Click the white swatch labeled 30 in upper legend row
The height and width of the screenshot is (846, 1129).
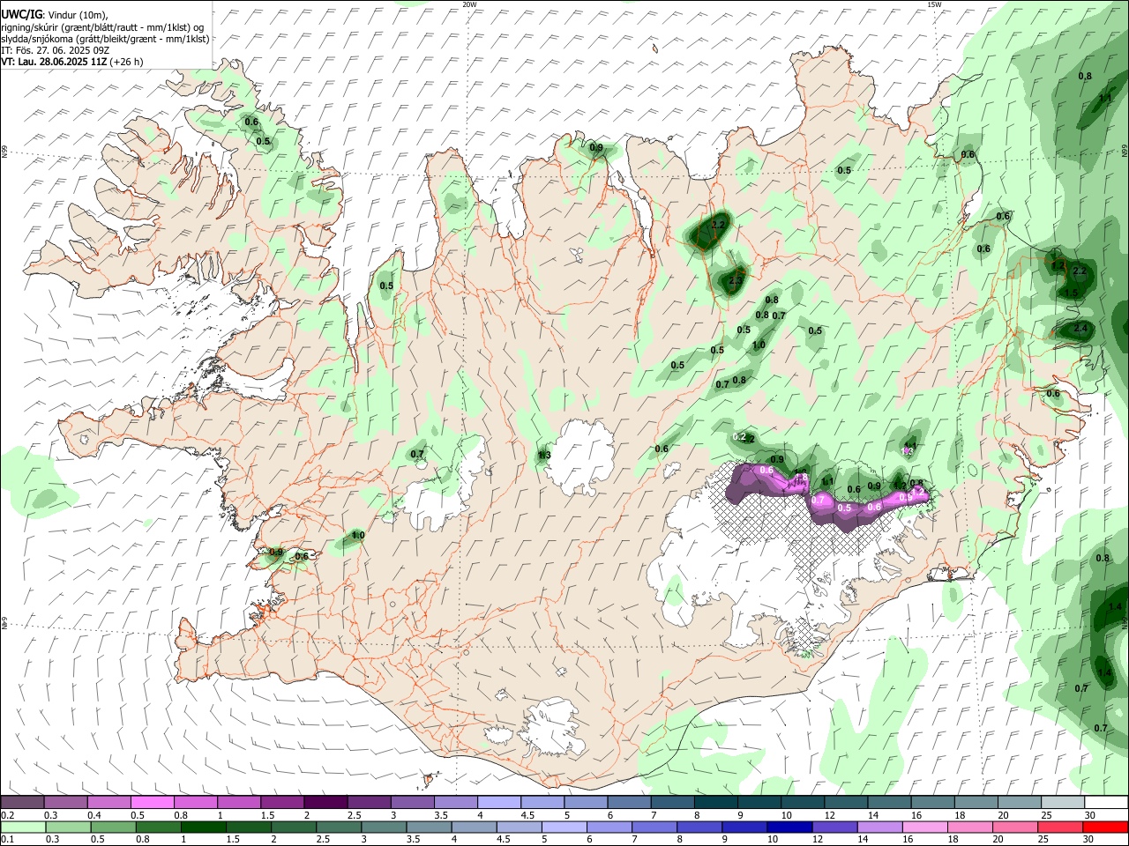(1105, 803)
